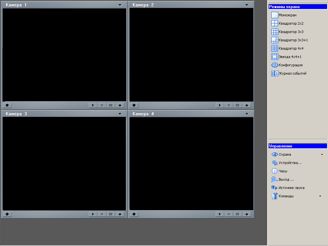Click the Управление panel header
328x246 pixels.
point(298,146)
